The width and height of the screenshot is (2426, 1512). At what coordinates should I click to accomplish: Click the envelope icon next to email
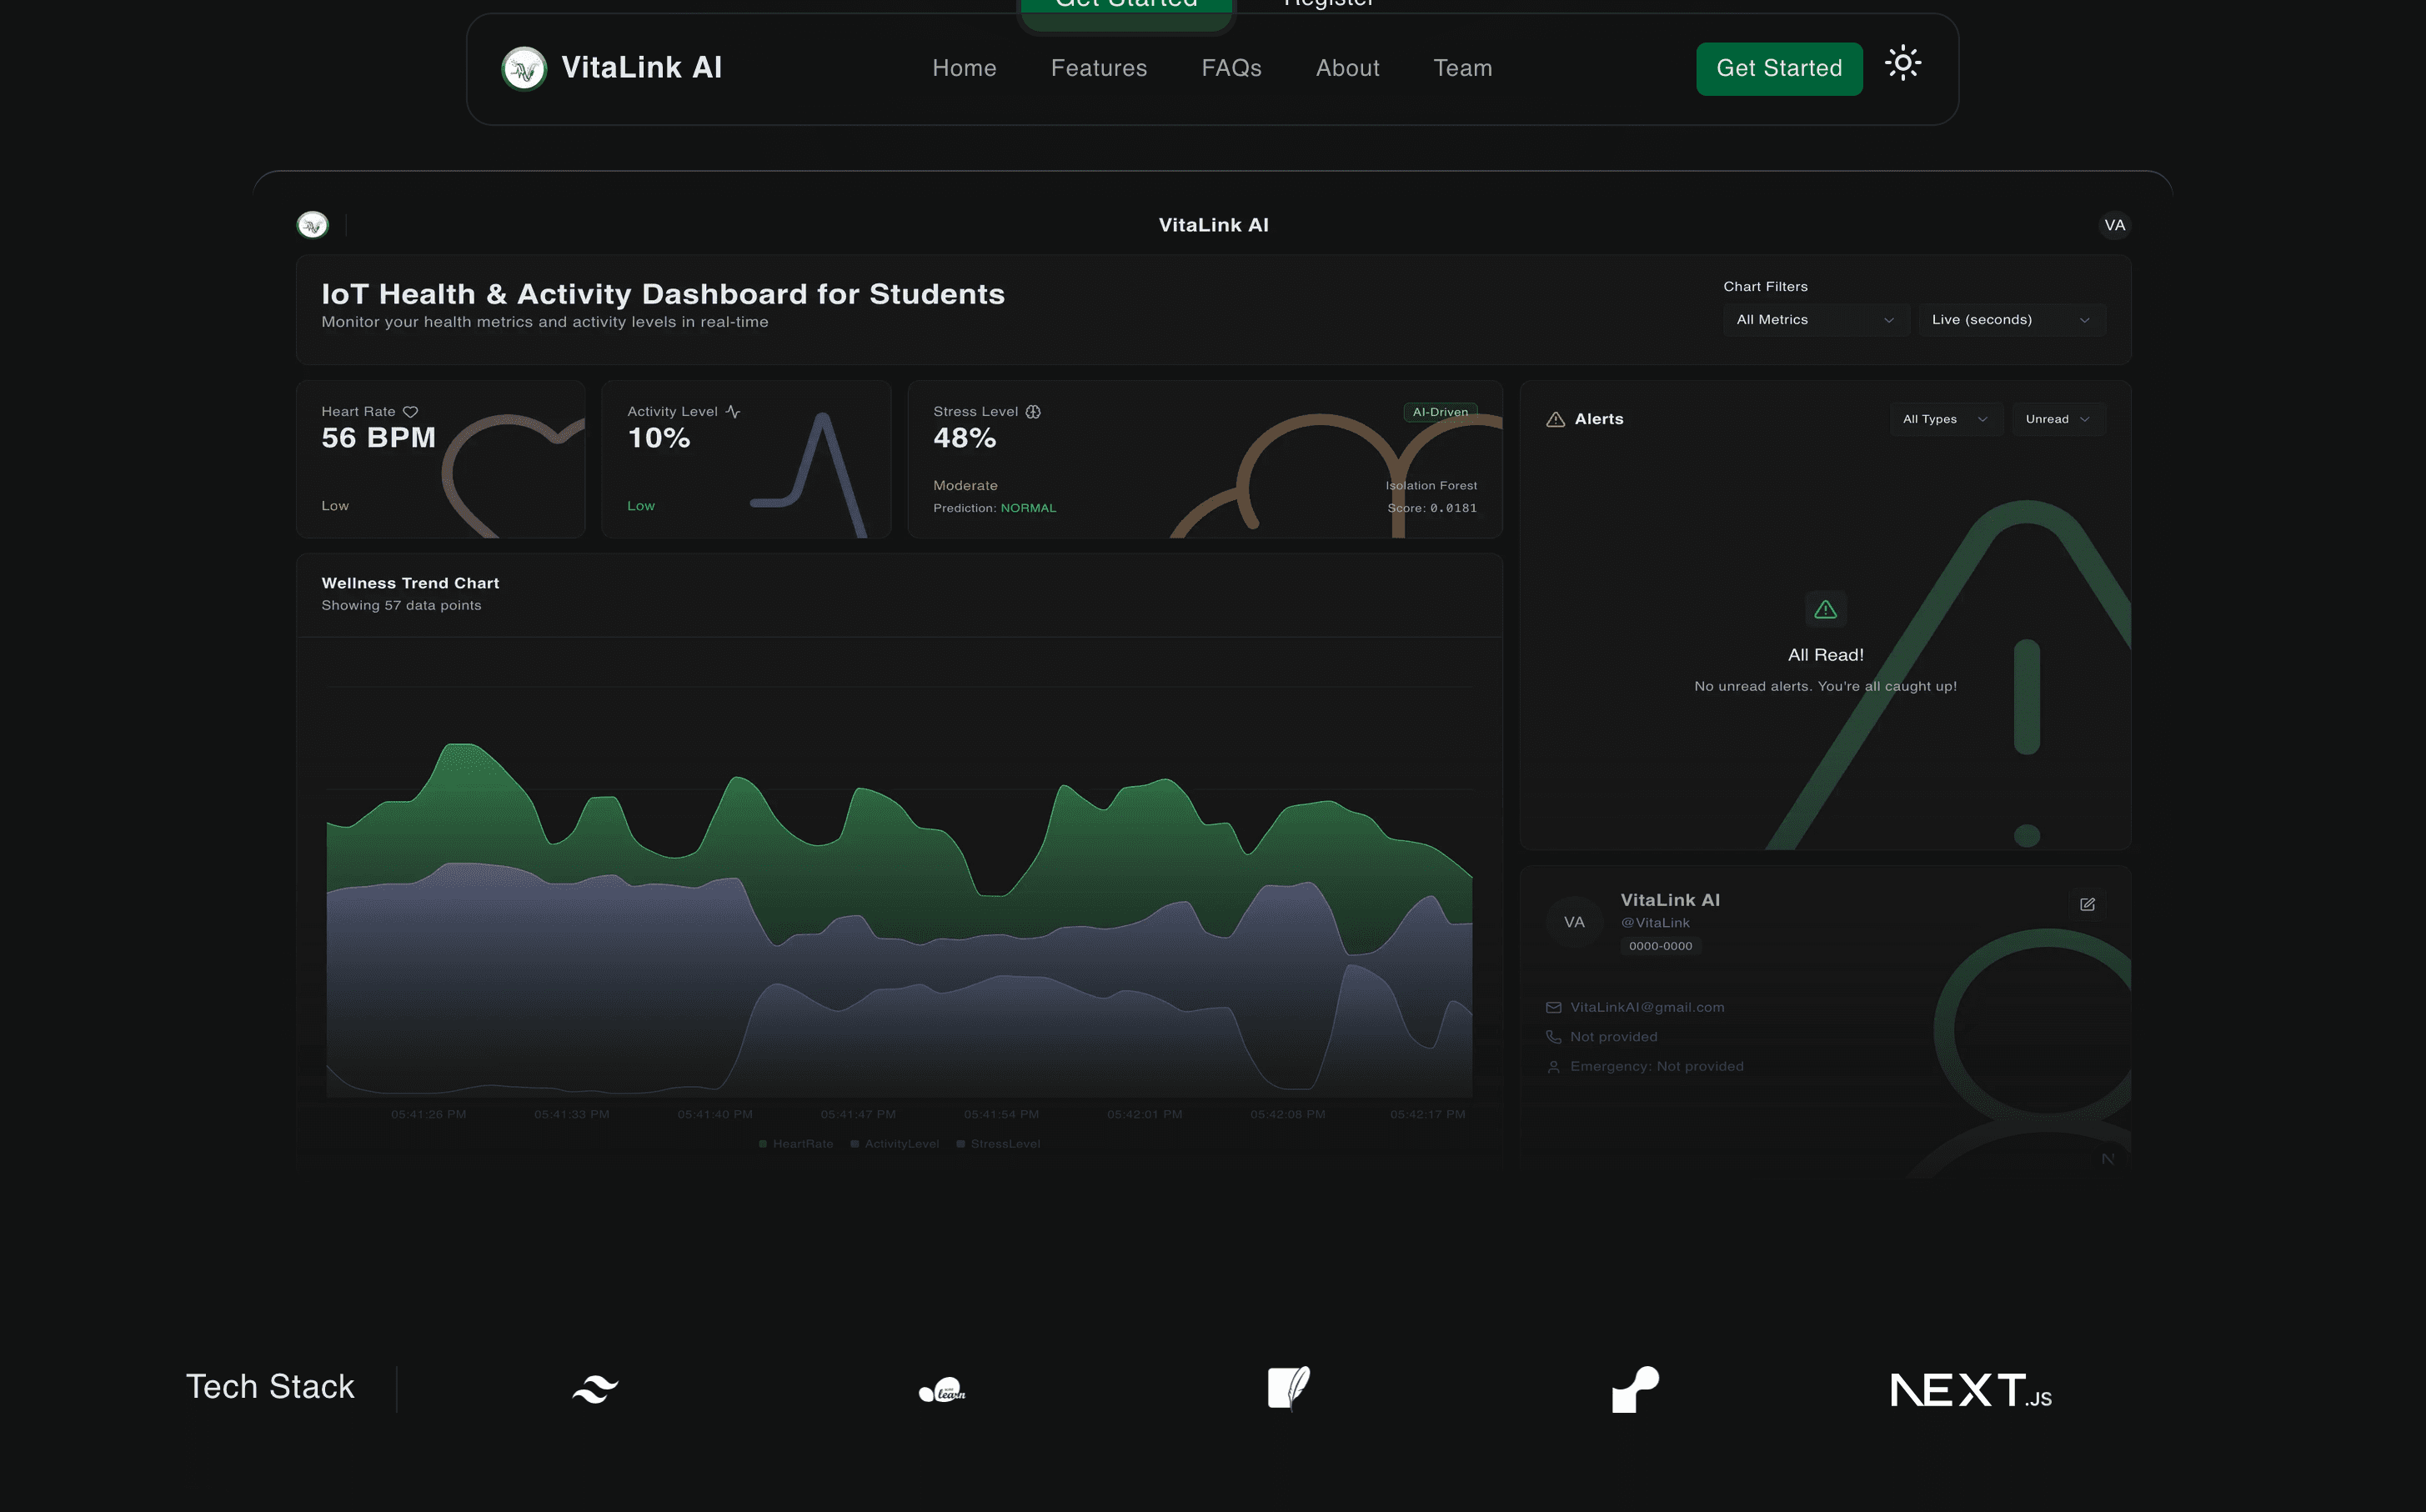(x=1553, y=1007)
